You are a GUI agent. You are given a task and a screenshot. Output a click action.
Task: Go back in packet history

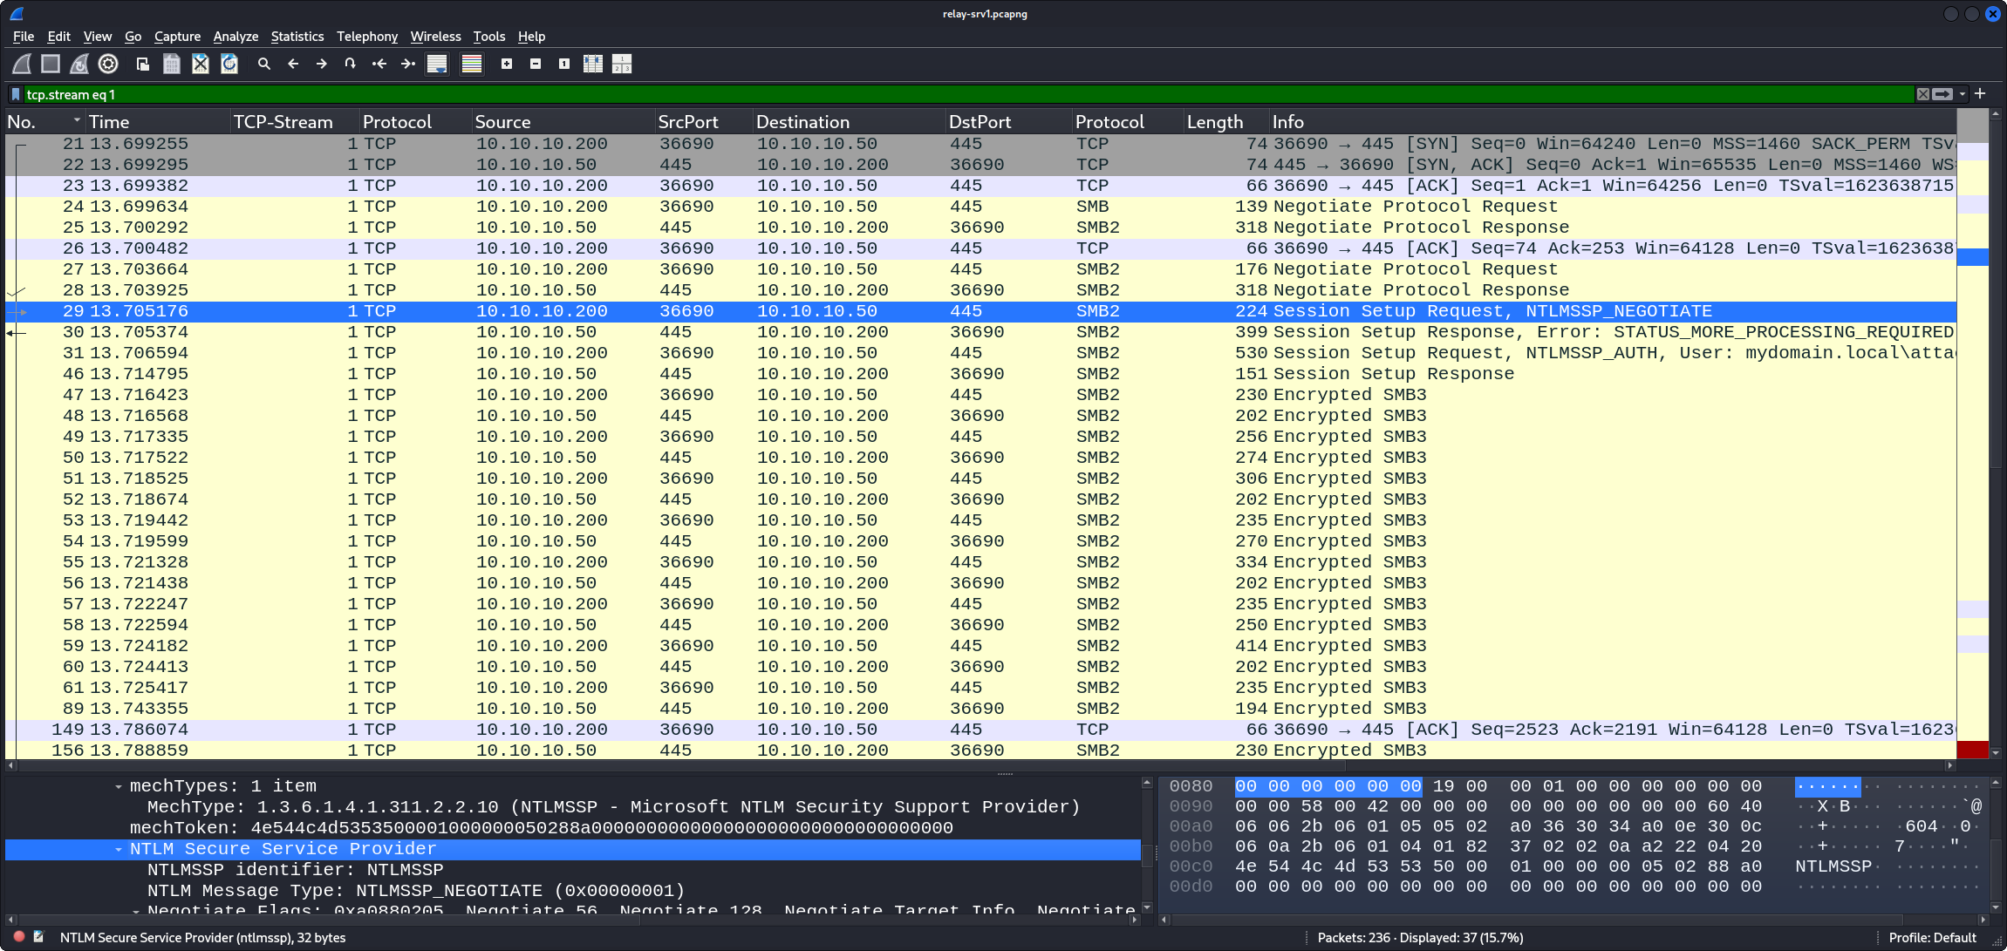[293, 64]
